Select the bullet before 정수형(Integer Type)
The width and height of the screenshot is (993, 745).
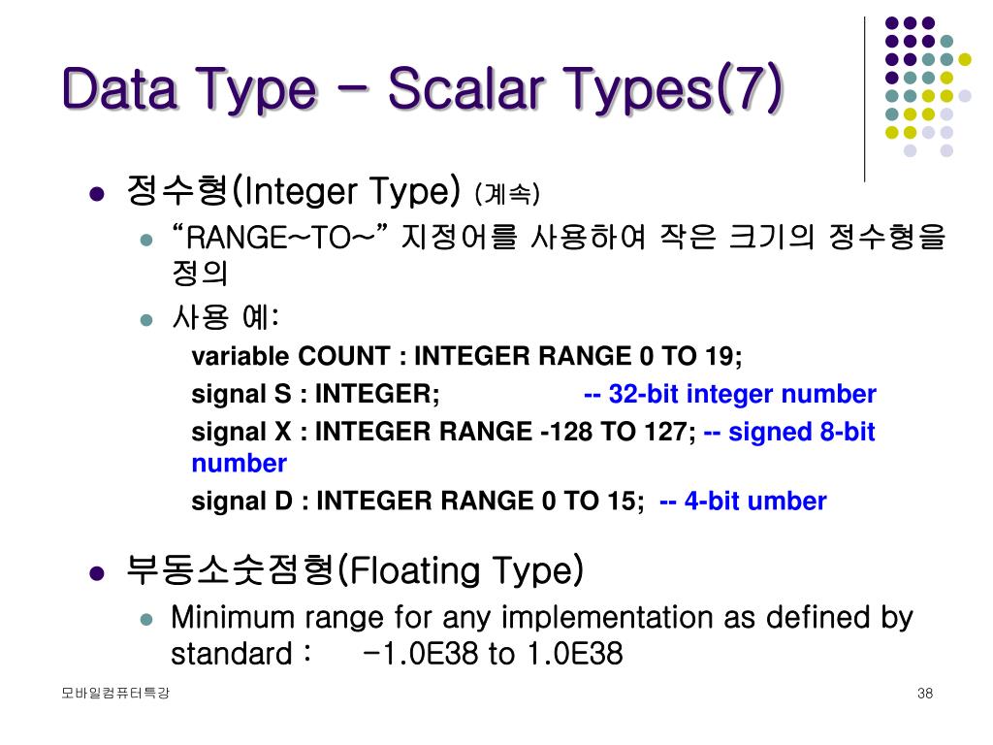[x=96, y=193]
